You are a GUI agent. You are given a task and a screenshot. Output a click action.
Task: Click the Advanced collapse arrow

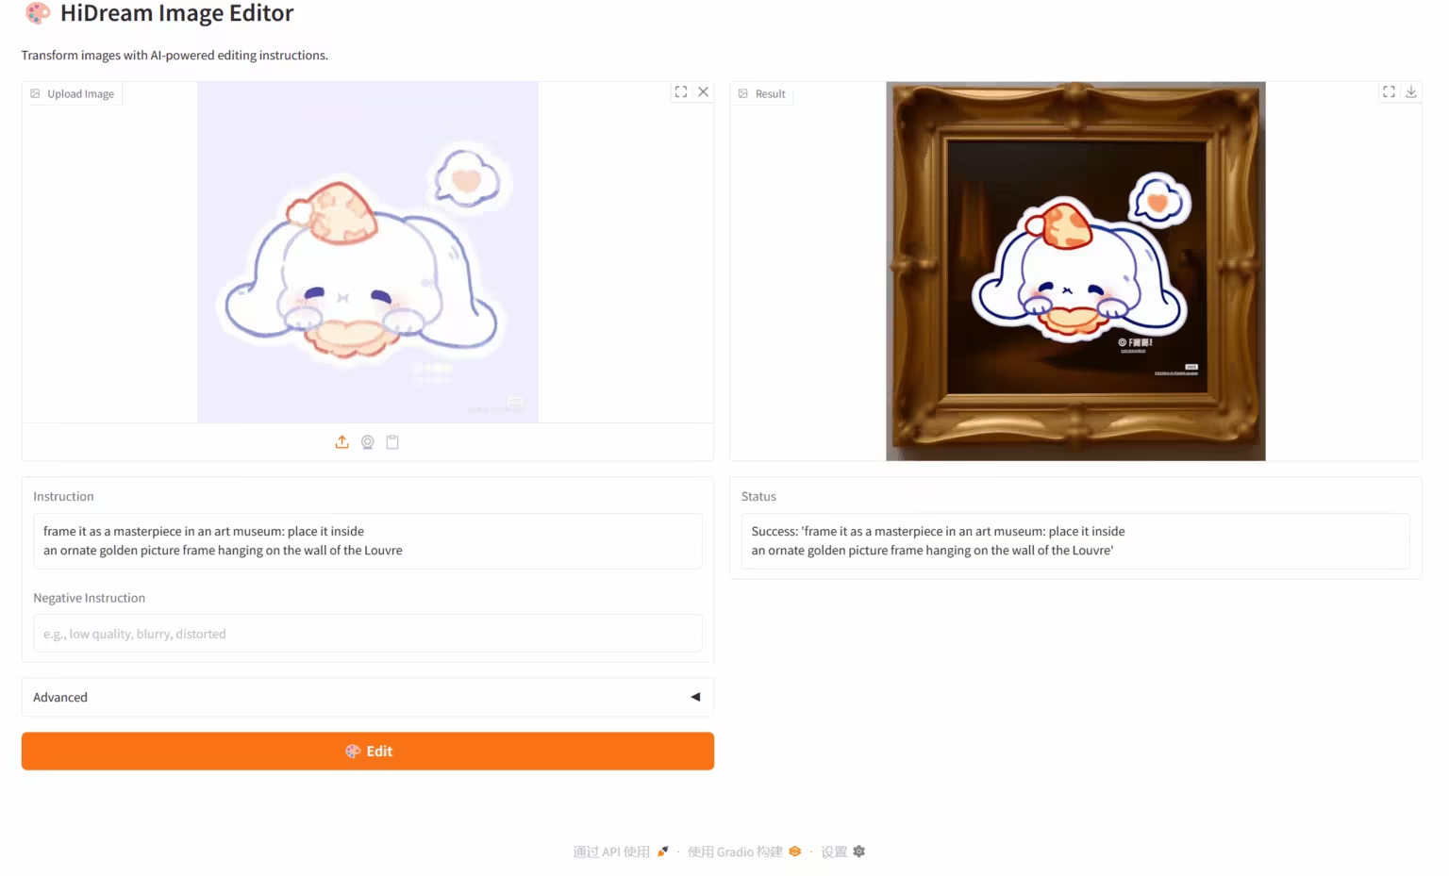(x=695, y=697)
